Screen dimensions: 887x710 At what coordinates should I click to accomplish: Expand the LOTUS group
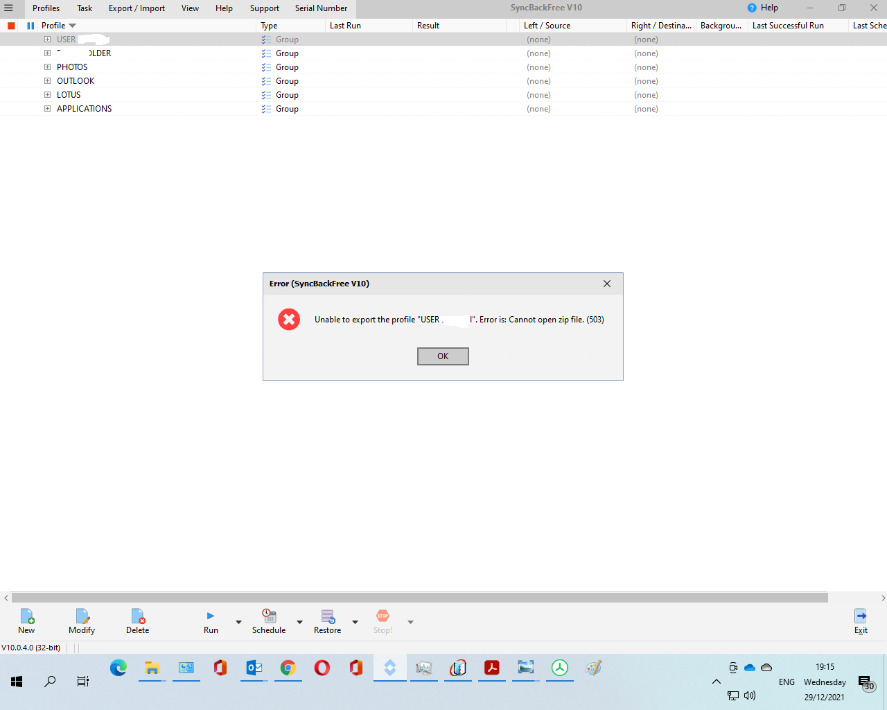tap(47, 95)
